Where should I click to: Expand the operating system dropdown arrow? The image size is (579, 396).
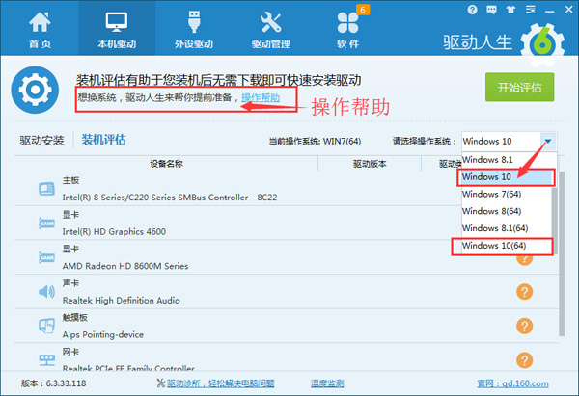click(x=548, y=141)
